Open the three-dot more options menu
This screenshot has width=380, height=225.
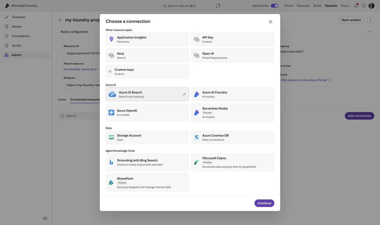(x=370, y=20)
